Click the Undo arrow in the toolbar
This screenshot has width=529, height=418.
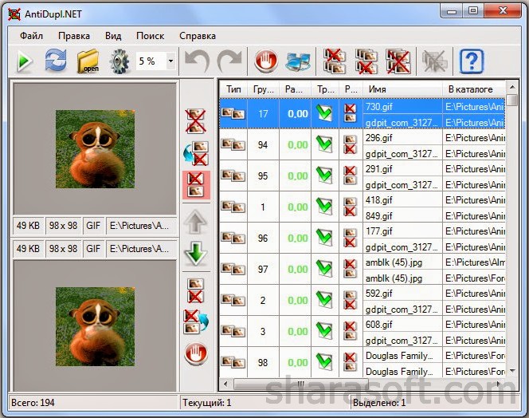(197, 61)
